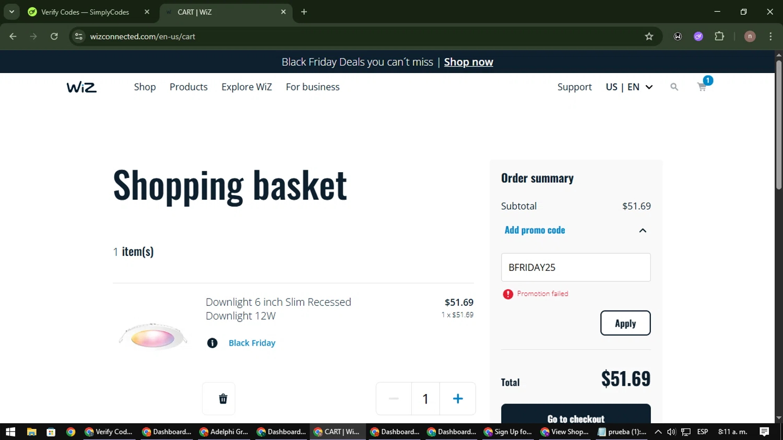
Task: Go forward with the browser's forward arrow
Action: [33, 37]
